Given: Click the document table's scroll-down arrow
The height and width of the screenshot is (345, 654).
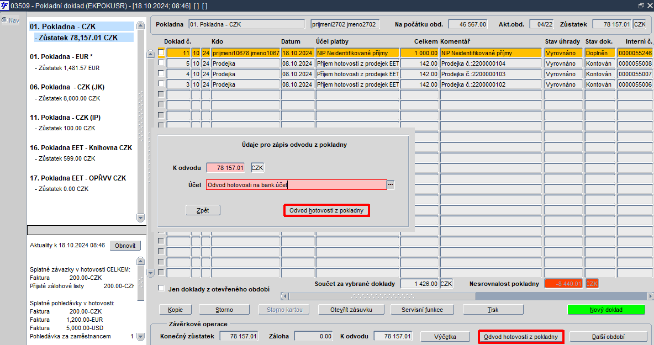Looking at the screenshot, I should coord(151,273).
